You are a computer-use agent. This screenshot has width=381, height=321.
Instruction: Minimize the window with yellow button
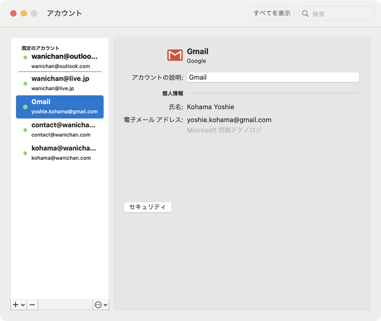pos(24,13)
